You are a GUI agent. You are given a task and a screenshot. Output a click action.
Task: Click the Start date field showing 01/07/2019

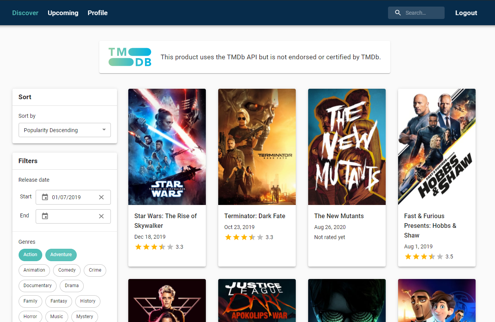73,197
